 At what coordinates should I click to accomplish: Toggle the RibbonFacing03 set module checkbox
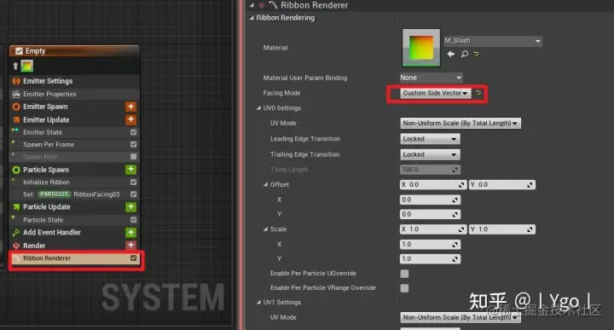(x=134, y=194)
